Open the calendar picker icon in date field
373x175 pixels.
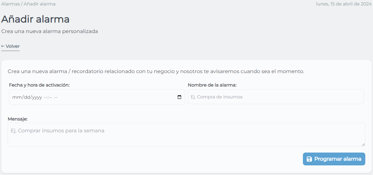179,97
